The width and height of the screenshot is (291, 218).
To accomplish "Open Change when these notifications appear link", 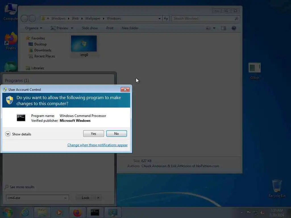I will click(97, 145).
